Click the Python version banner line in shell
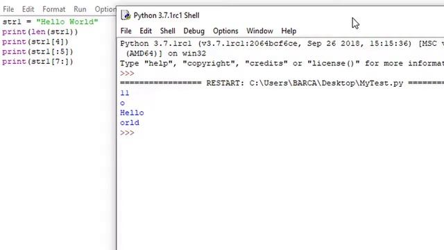Viewport: 444px width, 250px height. click(282, 44)
